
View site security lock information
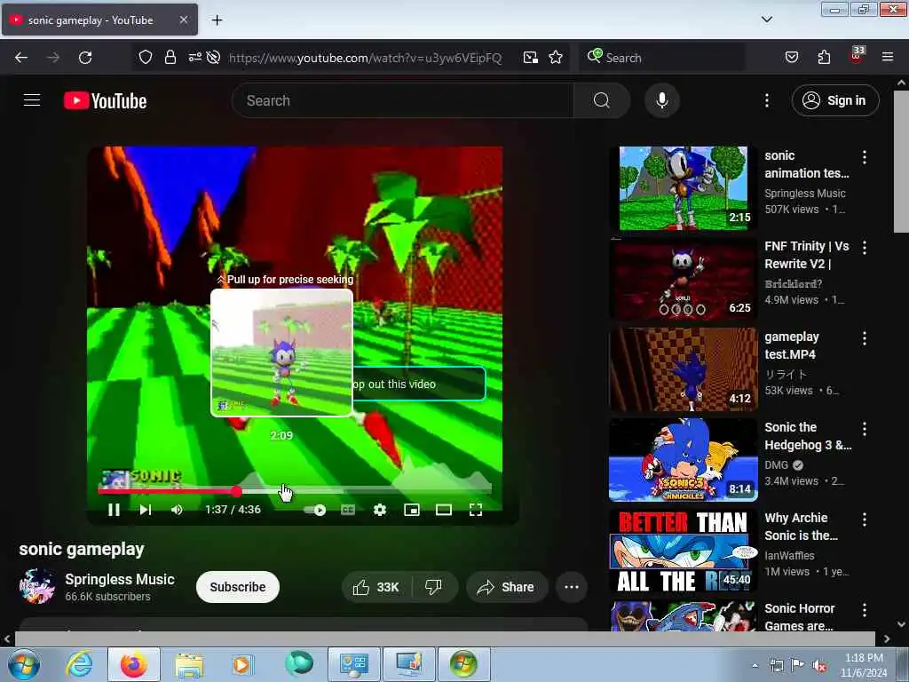[170, 57]
